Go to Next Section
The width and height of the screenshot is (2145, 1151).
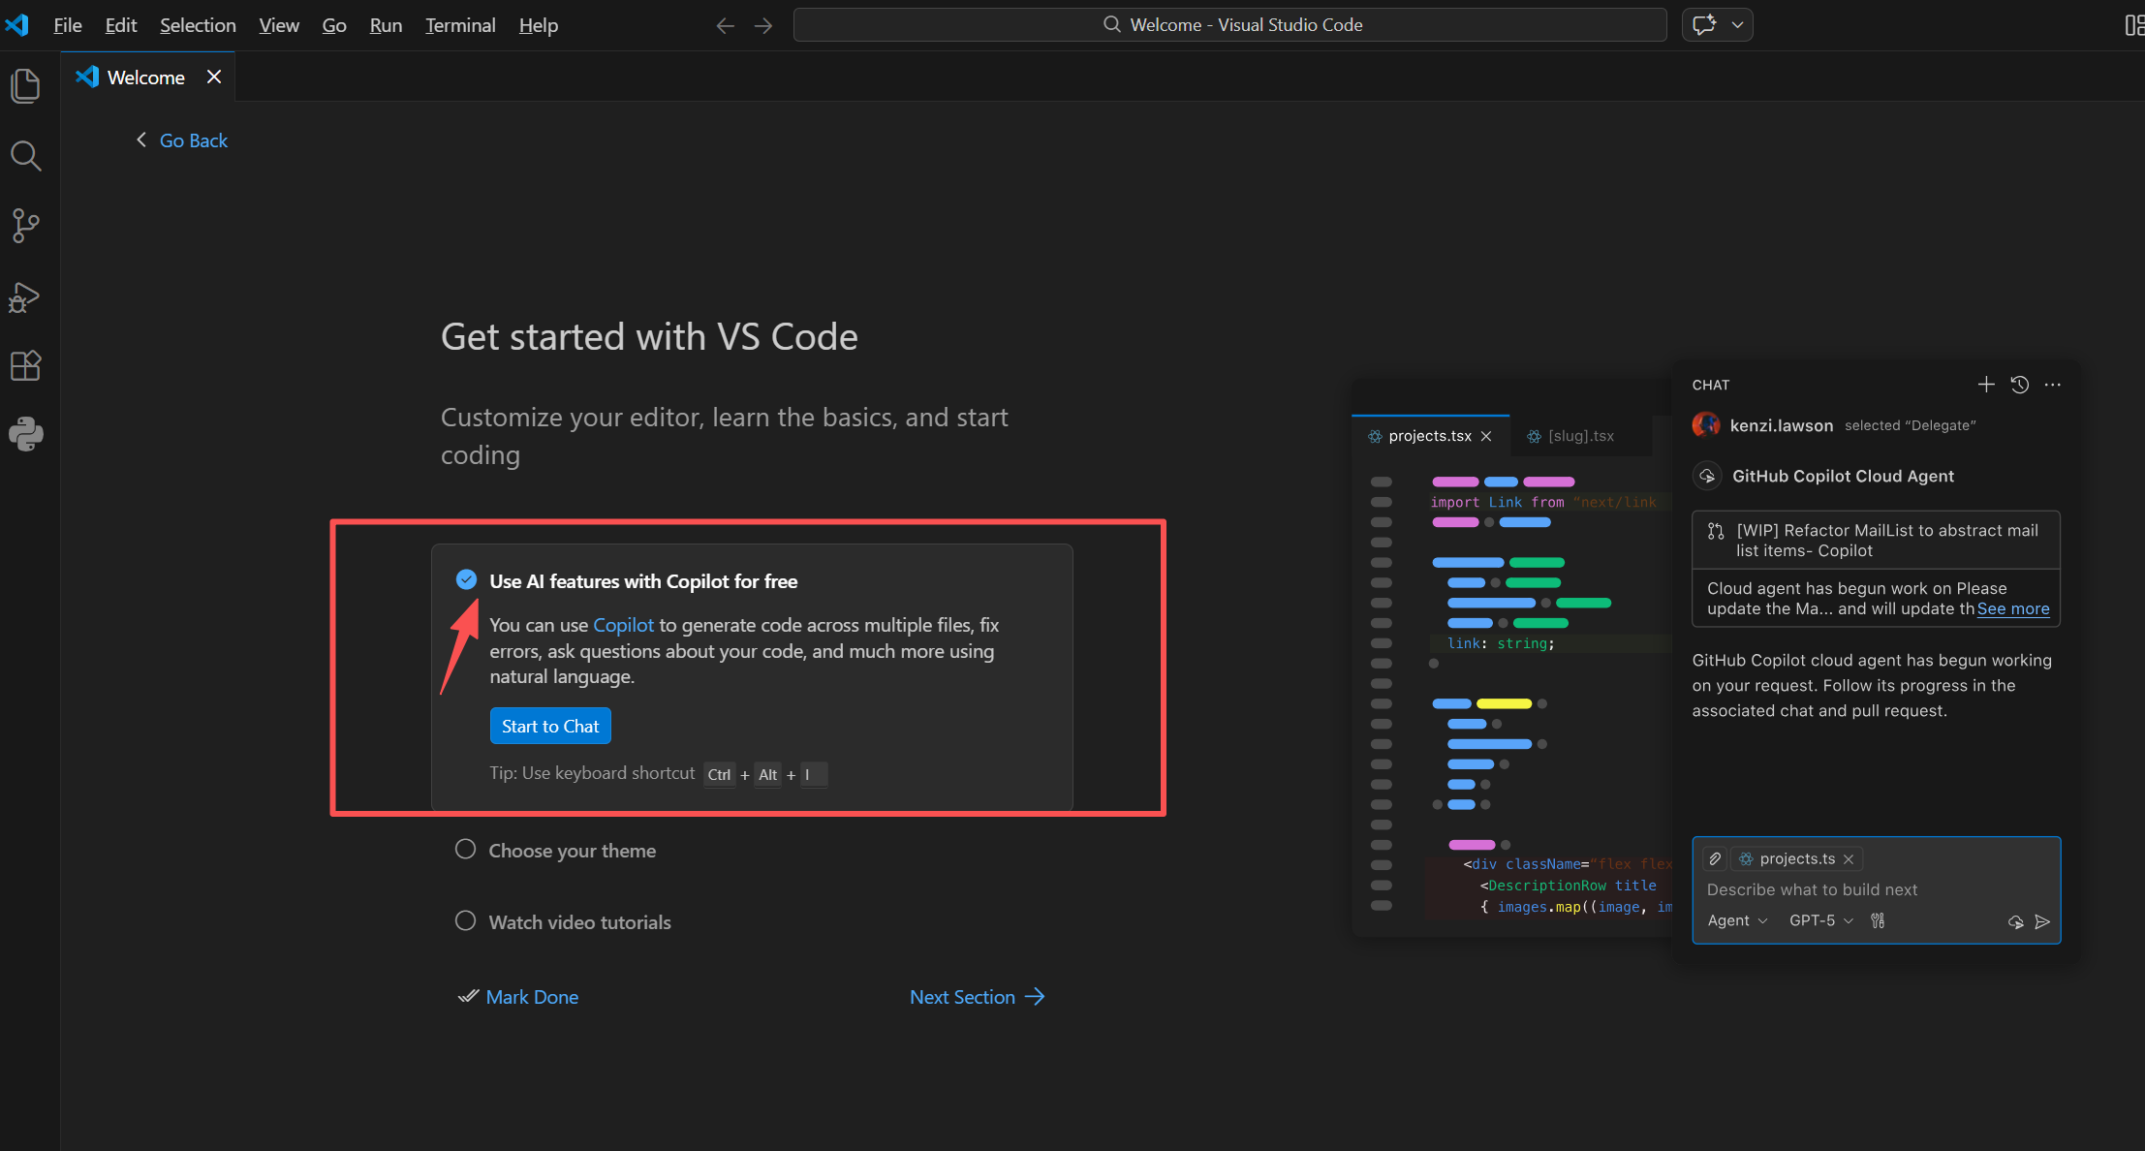(x=977, y=997)
